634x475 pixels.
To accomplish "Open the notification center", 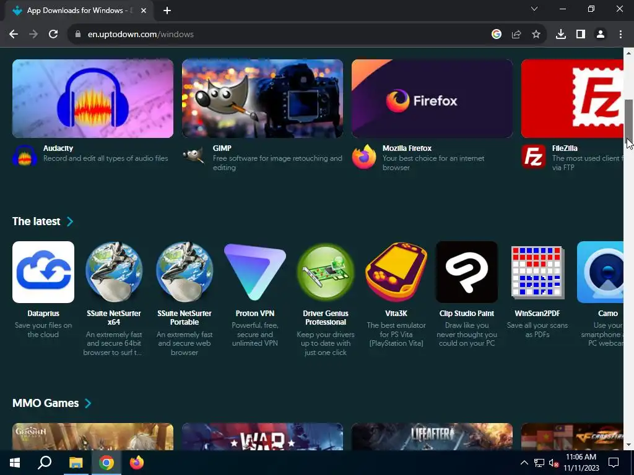I will tap(614, 463).
